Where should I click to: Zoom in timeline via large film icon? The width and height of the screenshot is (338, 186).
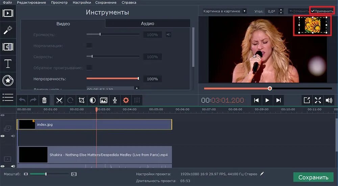(74, 174)
